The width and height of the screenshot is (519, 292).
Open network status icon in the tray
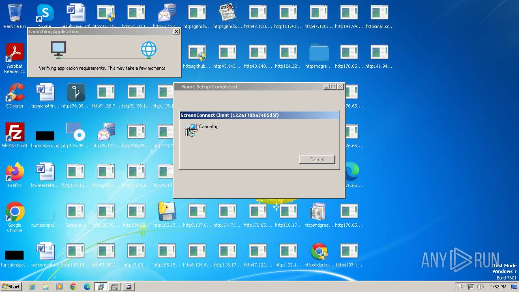[x=471, y=287]
